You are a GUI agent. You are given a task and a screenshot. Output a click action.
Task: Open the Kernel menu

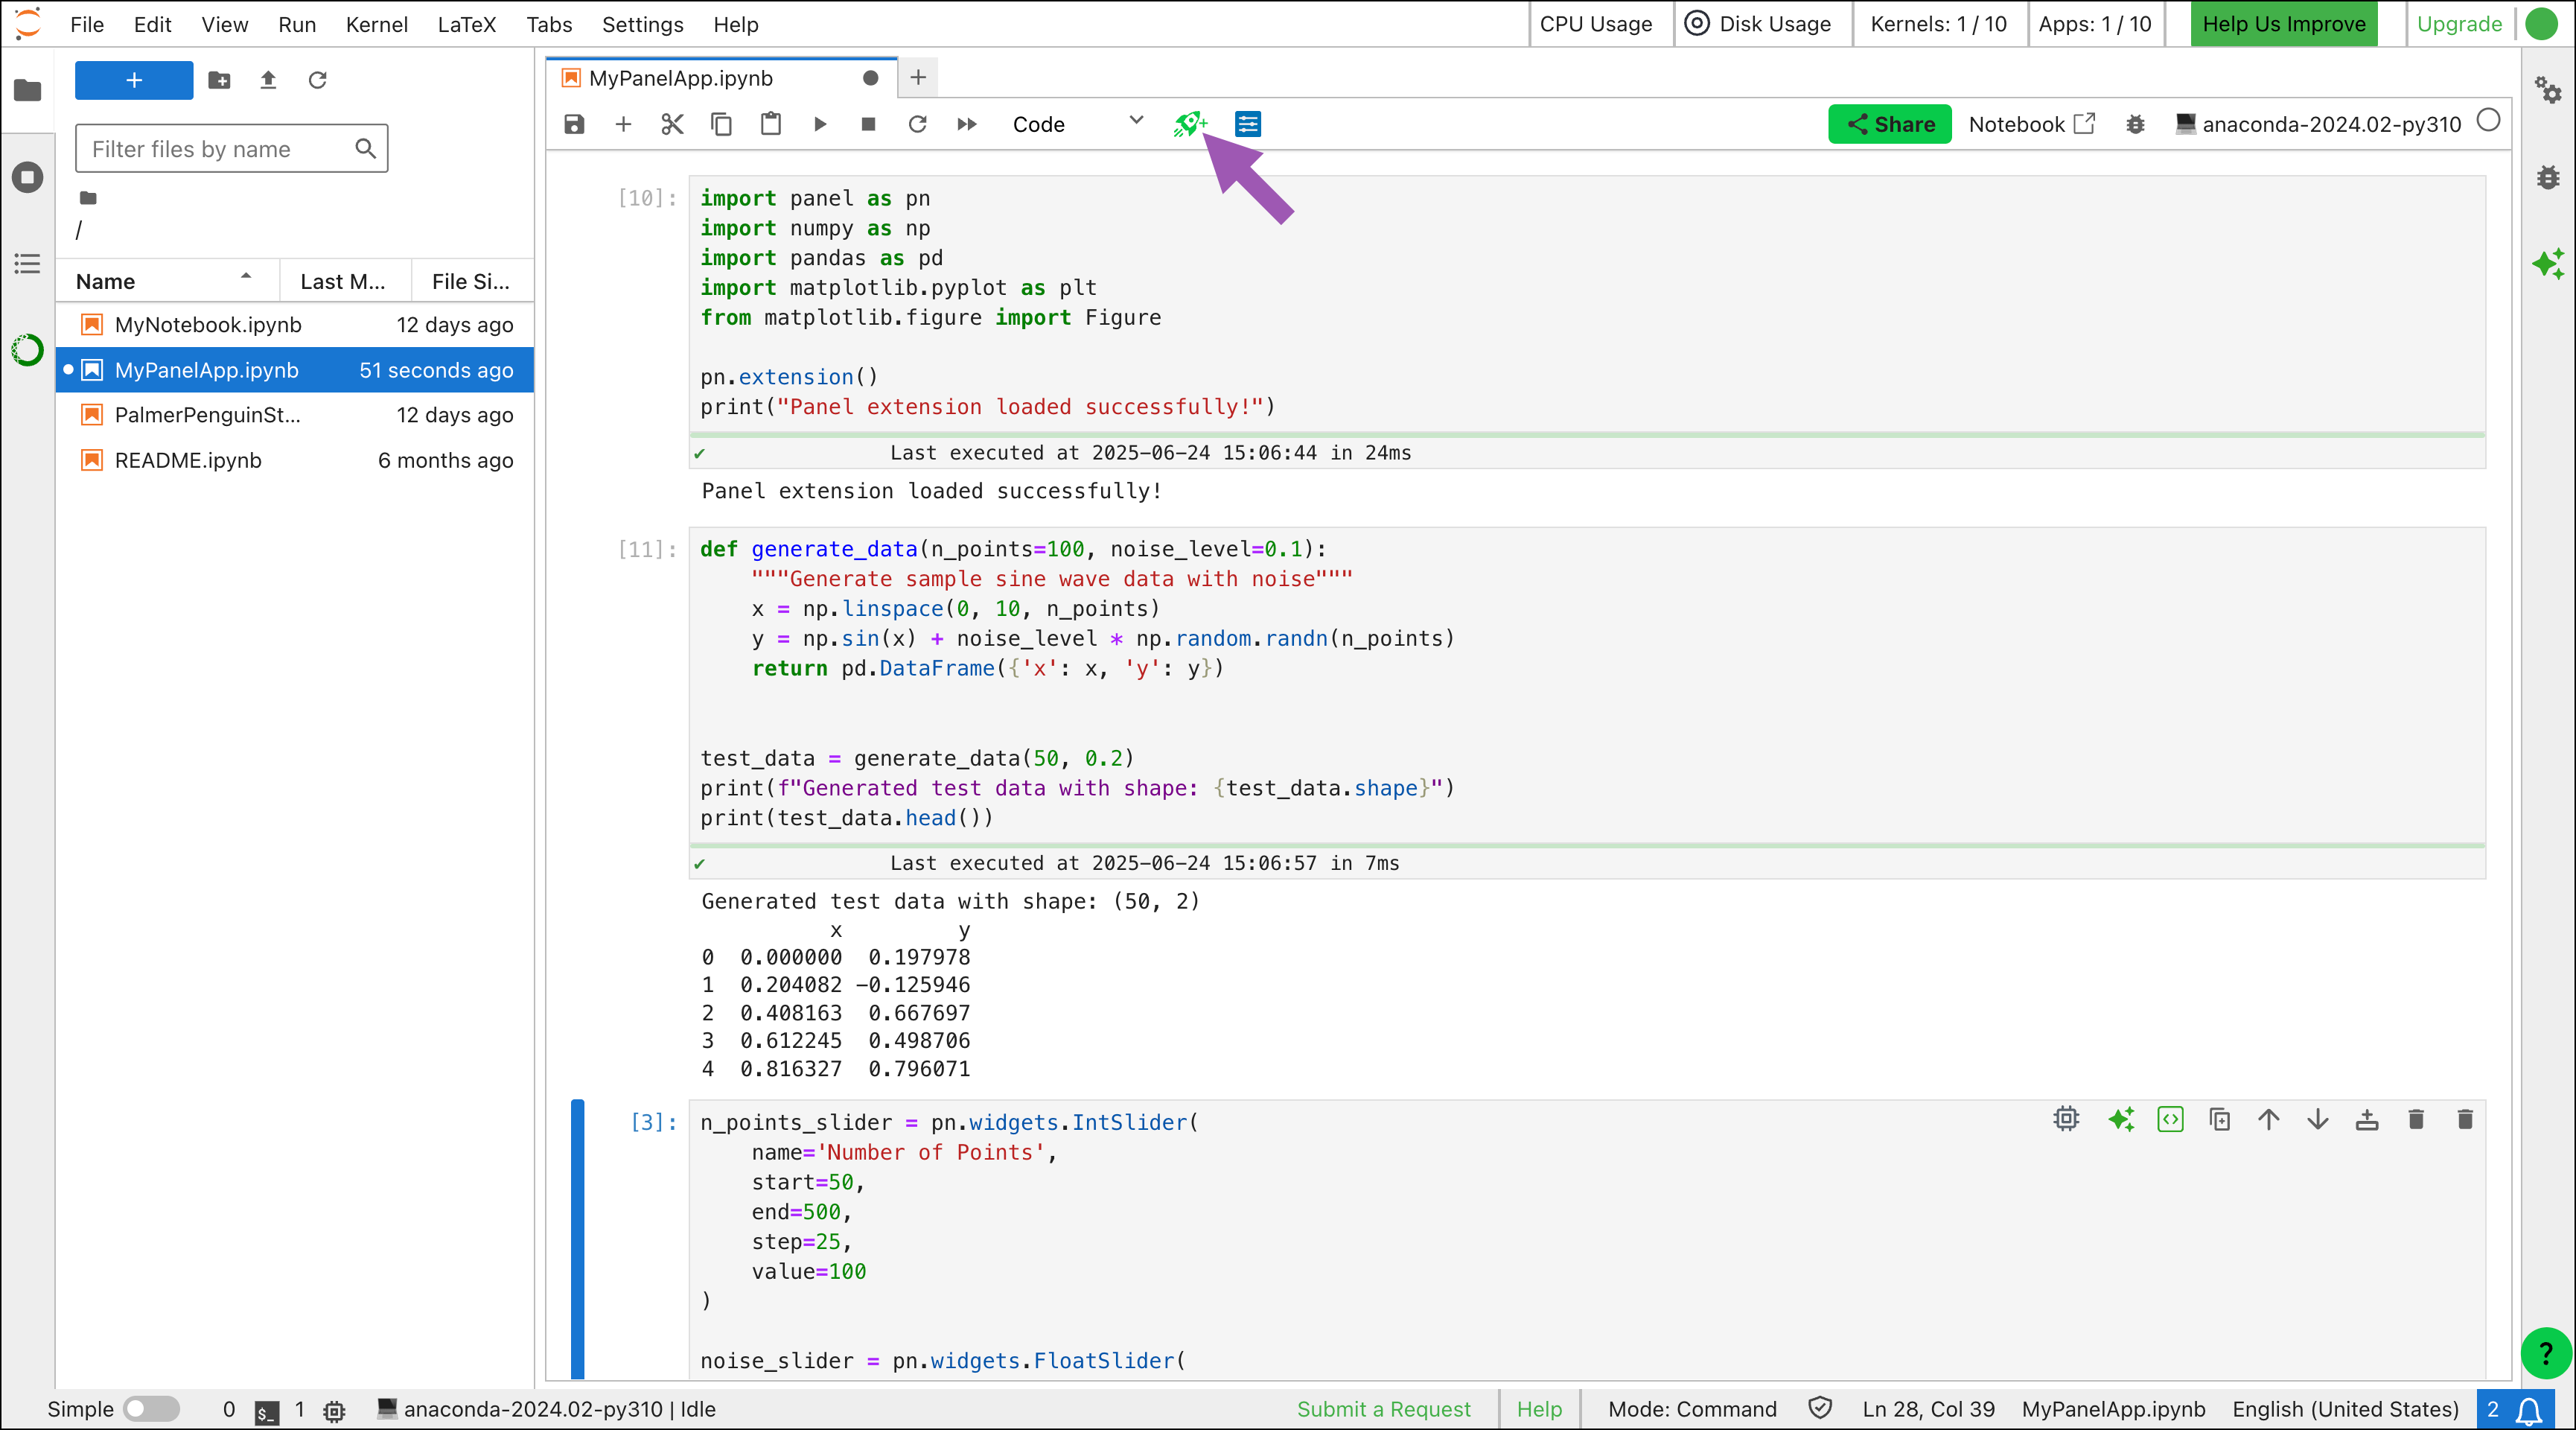coord(376,24)
